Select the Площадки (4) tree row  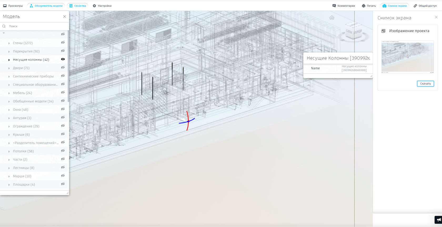coord(34,184)
